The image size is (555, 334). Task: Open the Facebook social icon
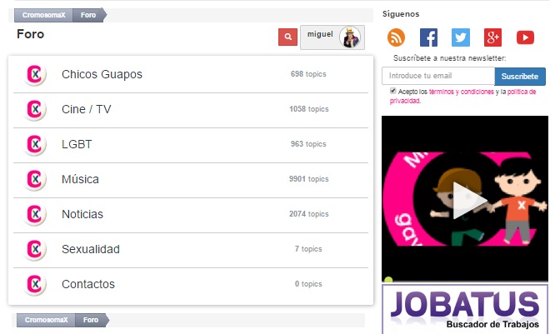coord(428,37)
